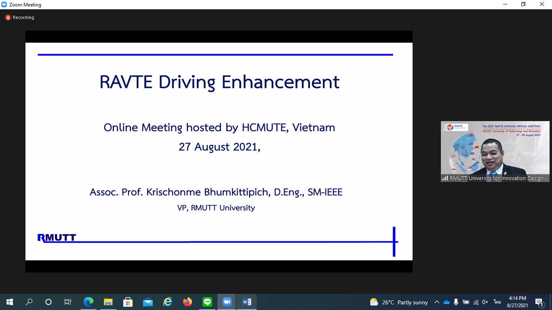Screen dimensions: 552x310
Task: Open Task View on the taskbar
Action: 68,302
